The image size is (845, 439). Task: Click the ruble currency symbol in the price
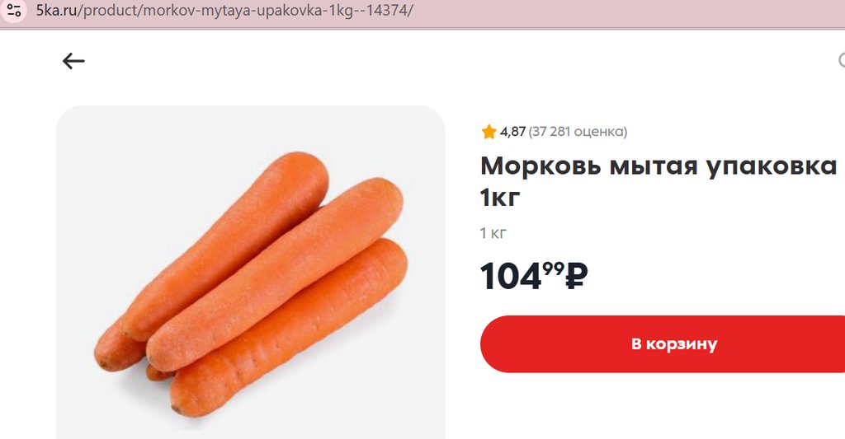point(576,276)
